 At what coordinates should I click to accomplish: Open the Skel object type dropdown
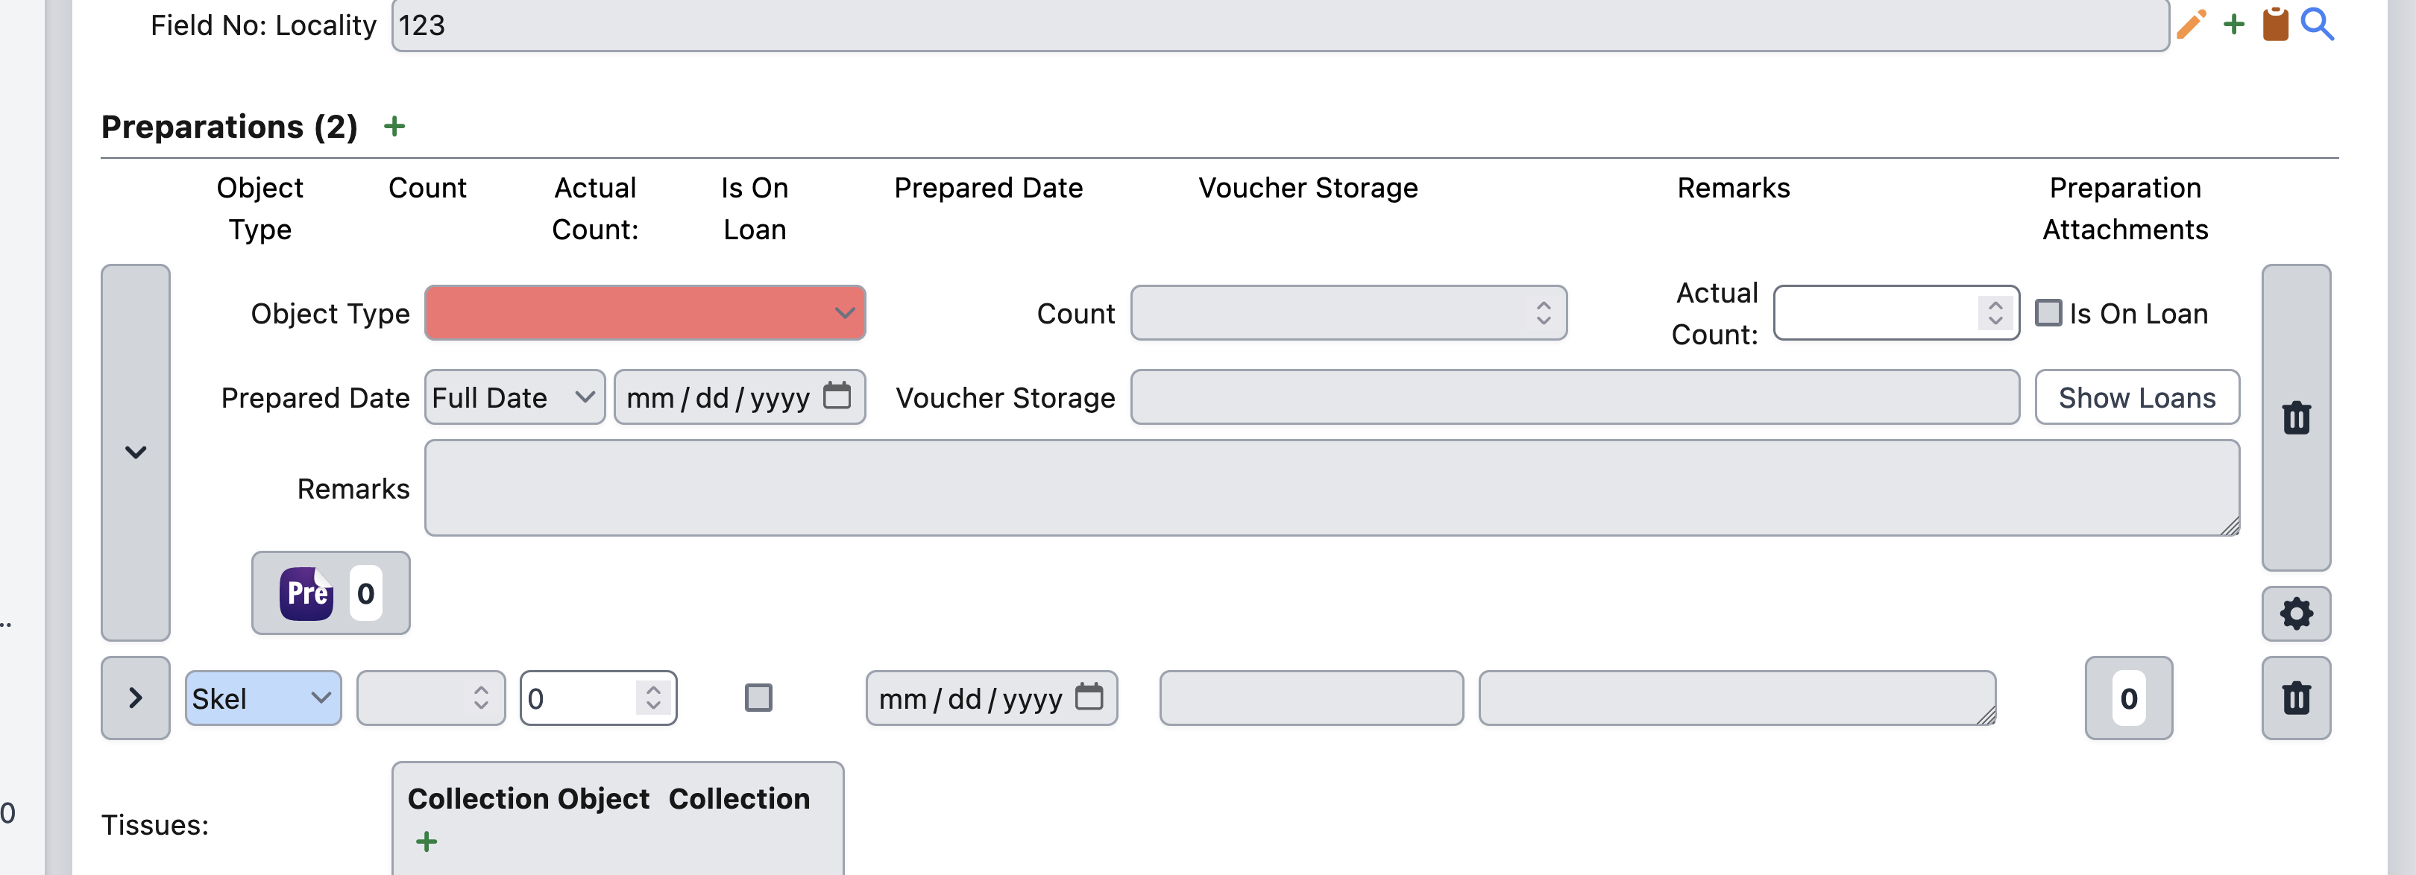point(262,698)
